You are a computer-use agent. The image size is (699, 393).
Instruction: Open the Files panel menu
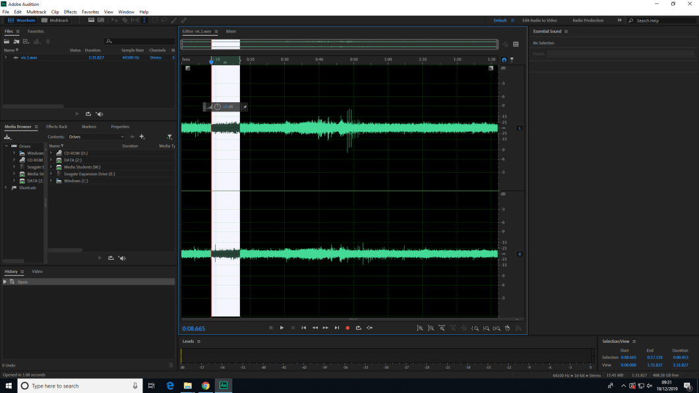(x=18, y=32)
